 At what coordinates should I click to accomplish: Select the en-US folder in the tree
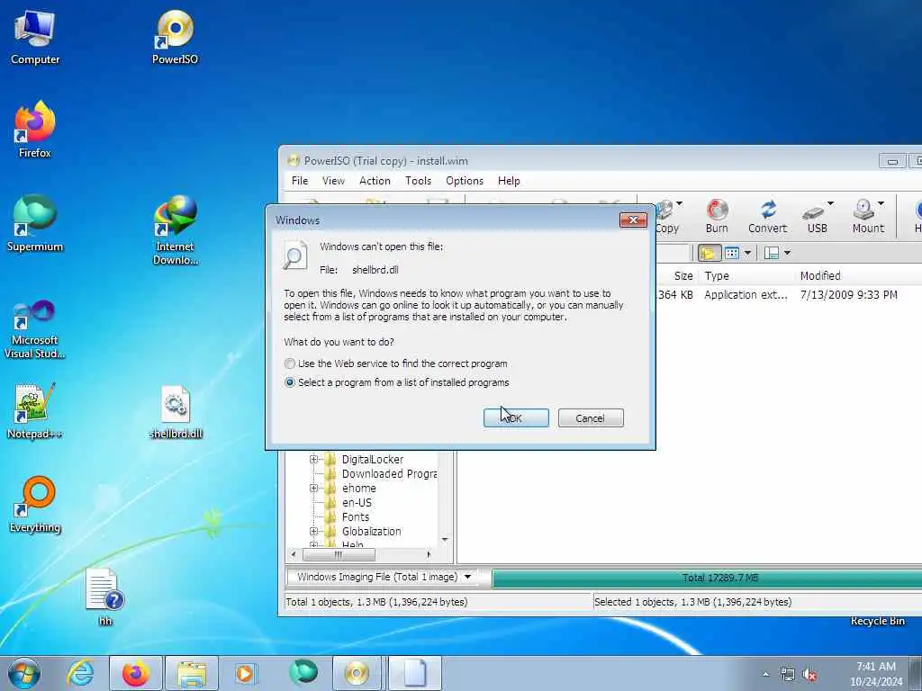click(357, 503)
